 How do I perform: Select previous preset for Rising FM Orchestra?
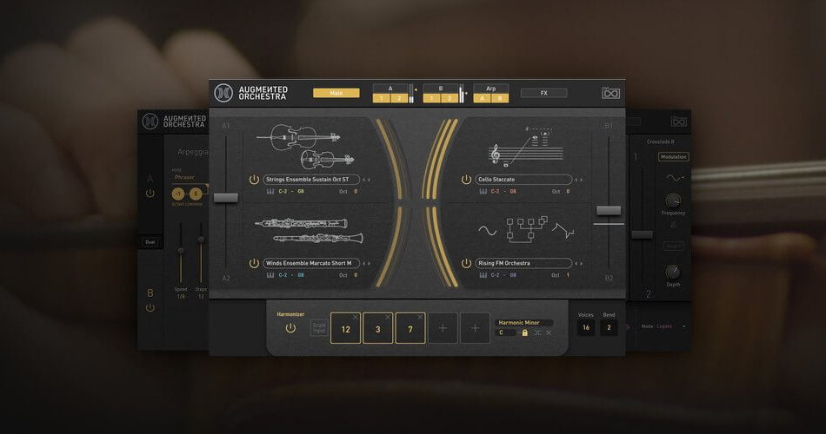click(x=576, y=264)
